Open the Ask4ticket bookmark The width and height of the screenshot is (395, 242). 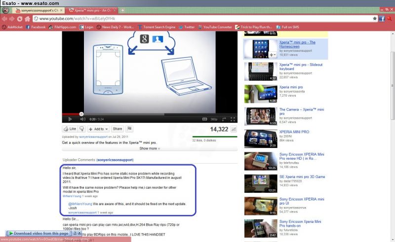[x=12, y=27]
